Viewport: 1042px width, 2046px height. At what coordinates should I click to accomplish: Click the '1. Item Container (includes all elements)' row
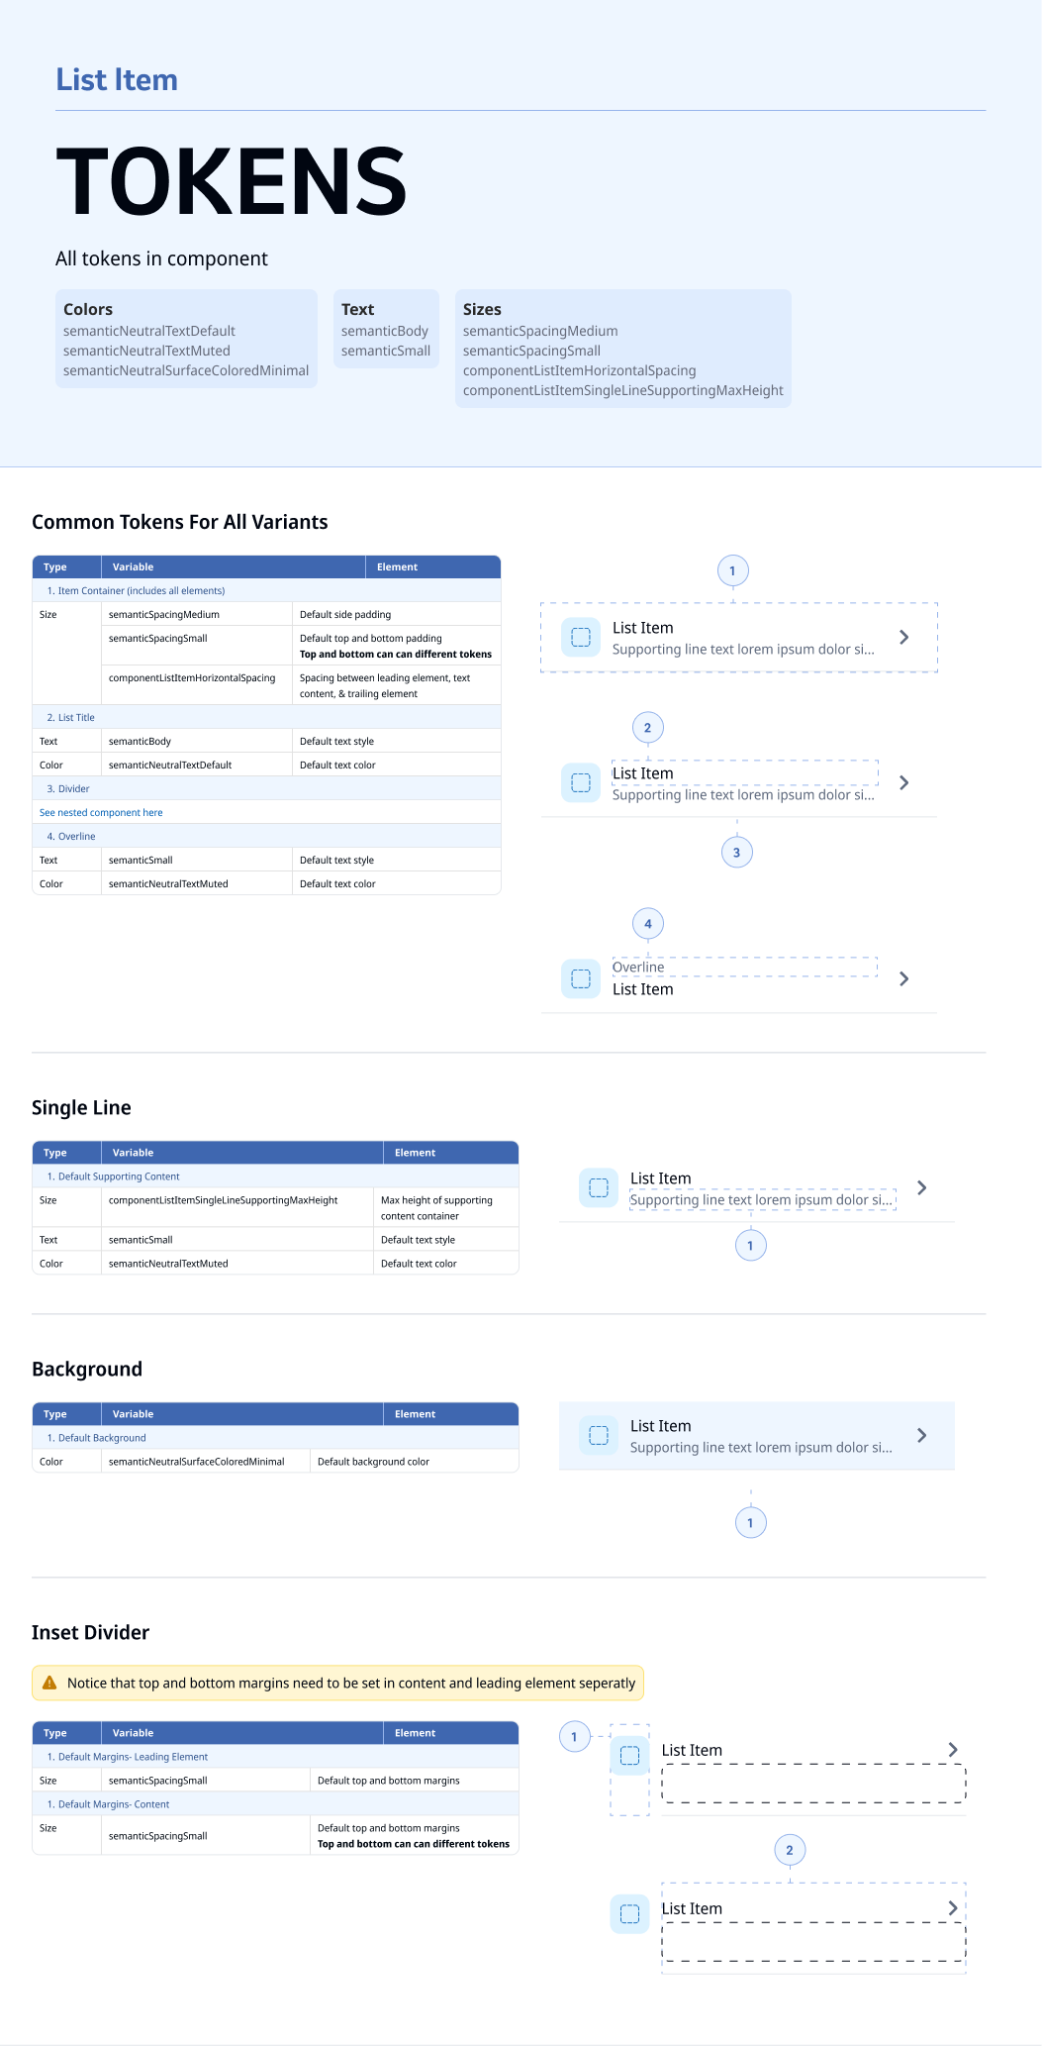[x=267, y=590]
